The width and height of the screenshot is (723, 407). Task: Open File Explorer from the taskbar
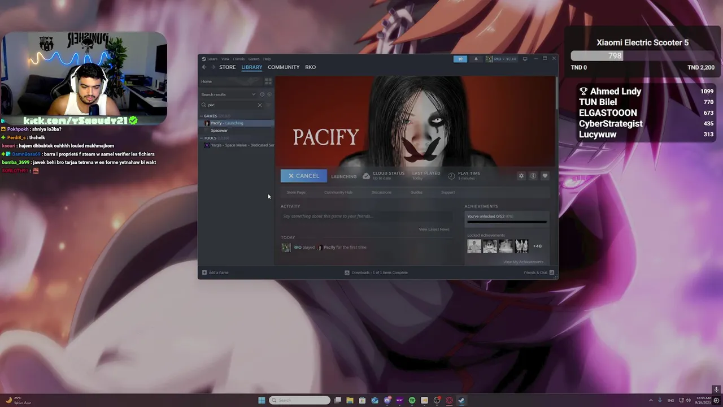[350, 400]
